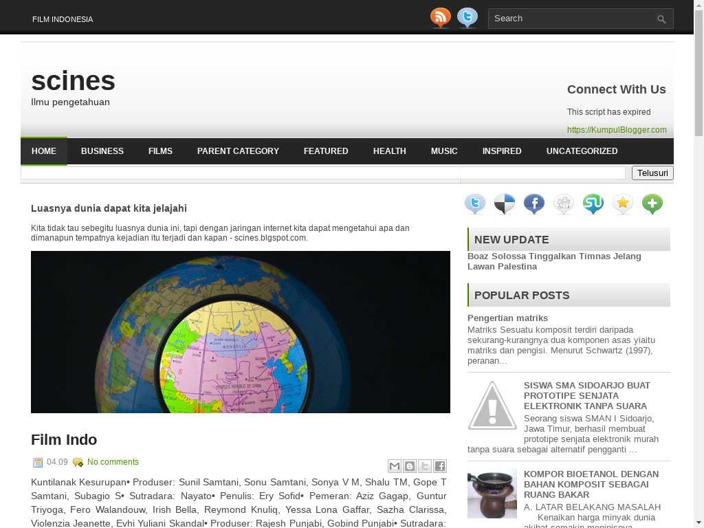Share post to Facebook small icon
This screenshot has width=704, height=528.
click(440, 466)
